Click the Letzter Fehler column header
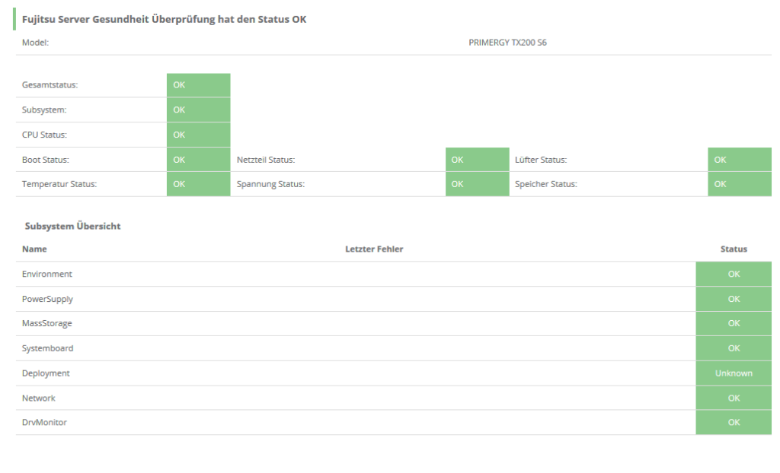780x473 pixels. (x=372, y=249)
